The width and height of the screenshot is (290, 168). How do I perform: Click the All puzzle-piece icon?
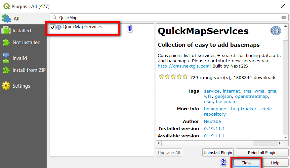pyautogui.click(x=7, y=18)
